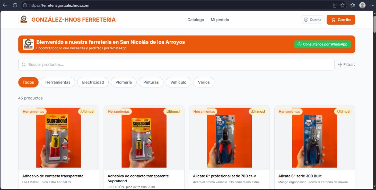Click 'Mango ergonómico' description text
Screen dimensions: 376x190
314,182
